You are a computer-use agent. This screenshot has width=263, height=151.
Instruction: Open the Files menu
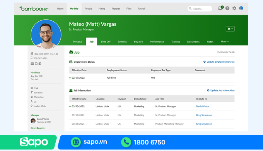click(129, 9)
